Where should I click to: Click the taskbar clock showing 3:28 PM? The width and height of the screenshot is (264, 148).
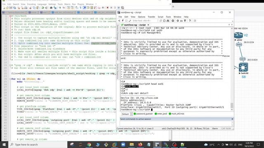[x=249, y=144]
